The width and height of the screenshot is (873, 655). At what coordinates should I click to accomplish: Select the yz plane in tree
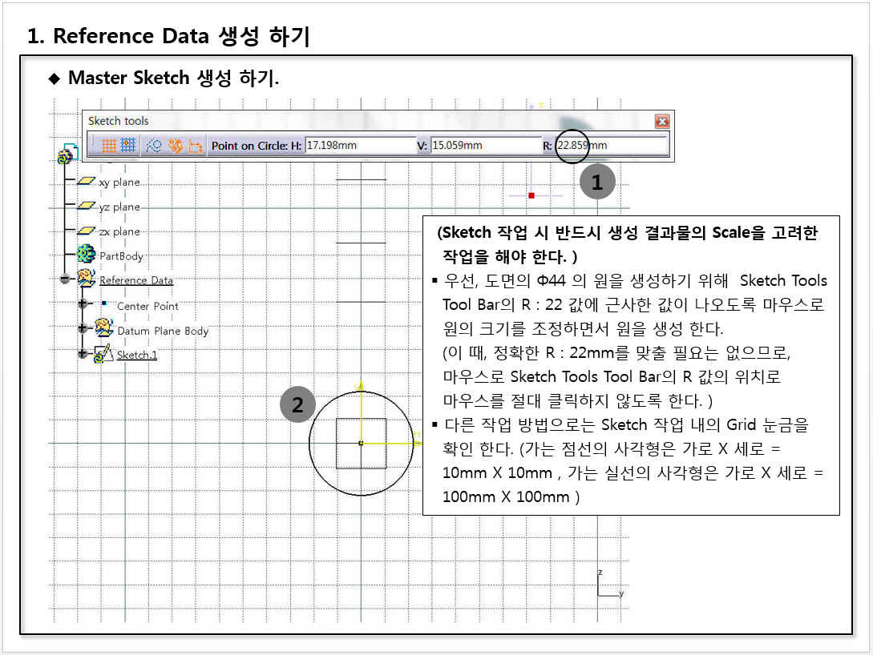coord(119,207)
